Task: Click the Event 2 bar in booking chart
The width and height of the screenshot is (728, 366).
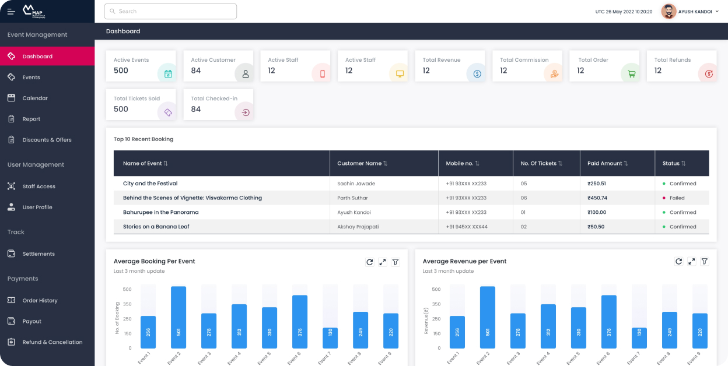Action: click(x=178, y=318)
